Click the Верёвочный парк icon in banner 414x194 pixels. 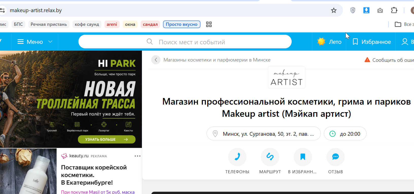77,124
